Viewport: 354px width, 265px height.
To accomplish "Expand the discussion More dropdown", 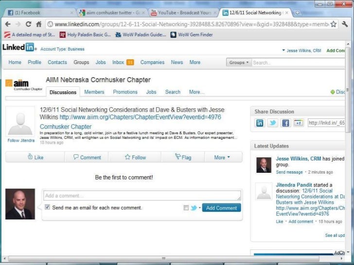I will (222, 157).
